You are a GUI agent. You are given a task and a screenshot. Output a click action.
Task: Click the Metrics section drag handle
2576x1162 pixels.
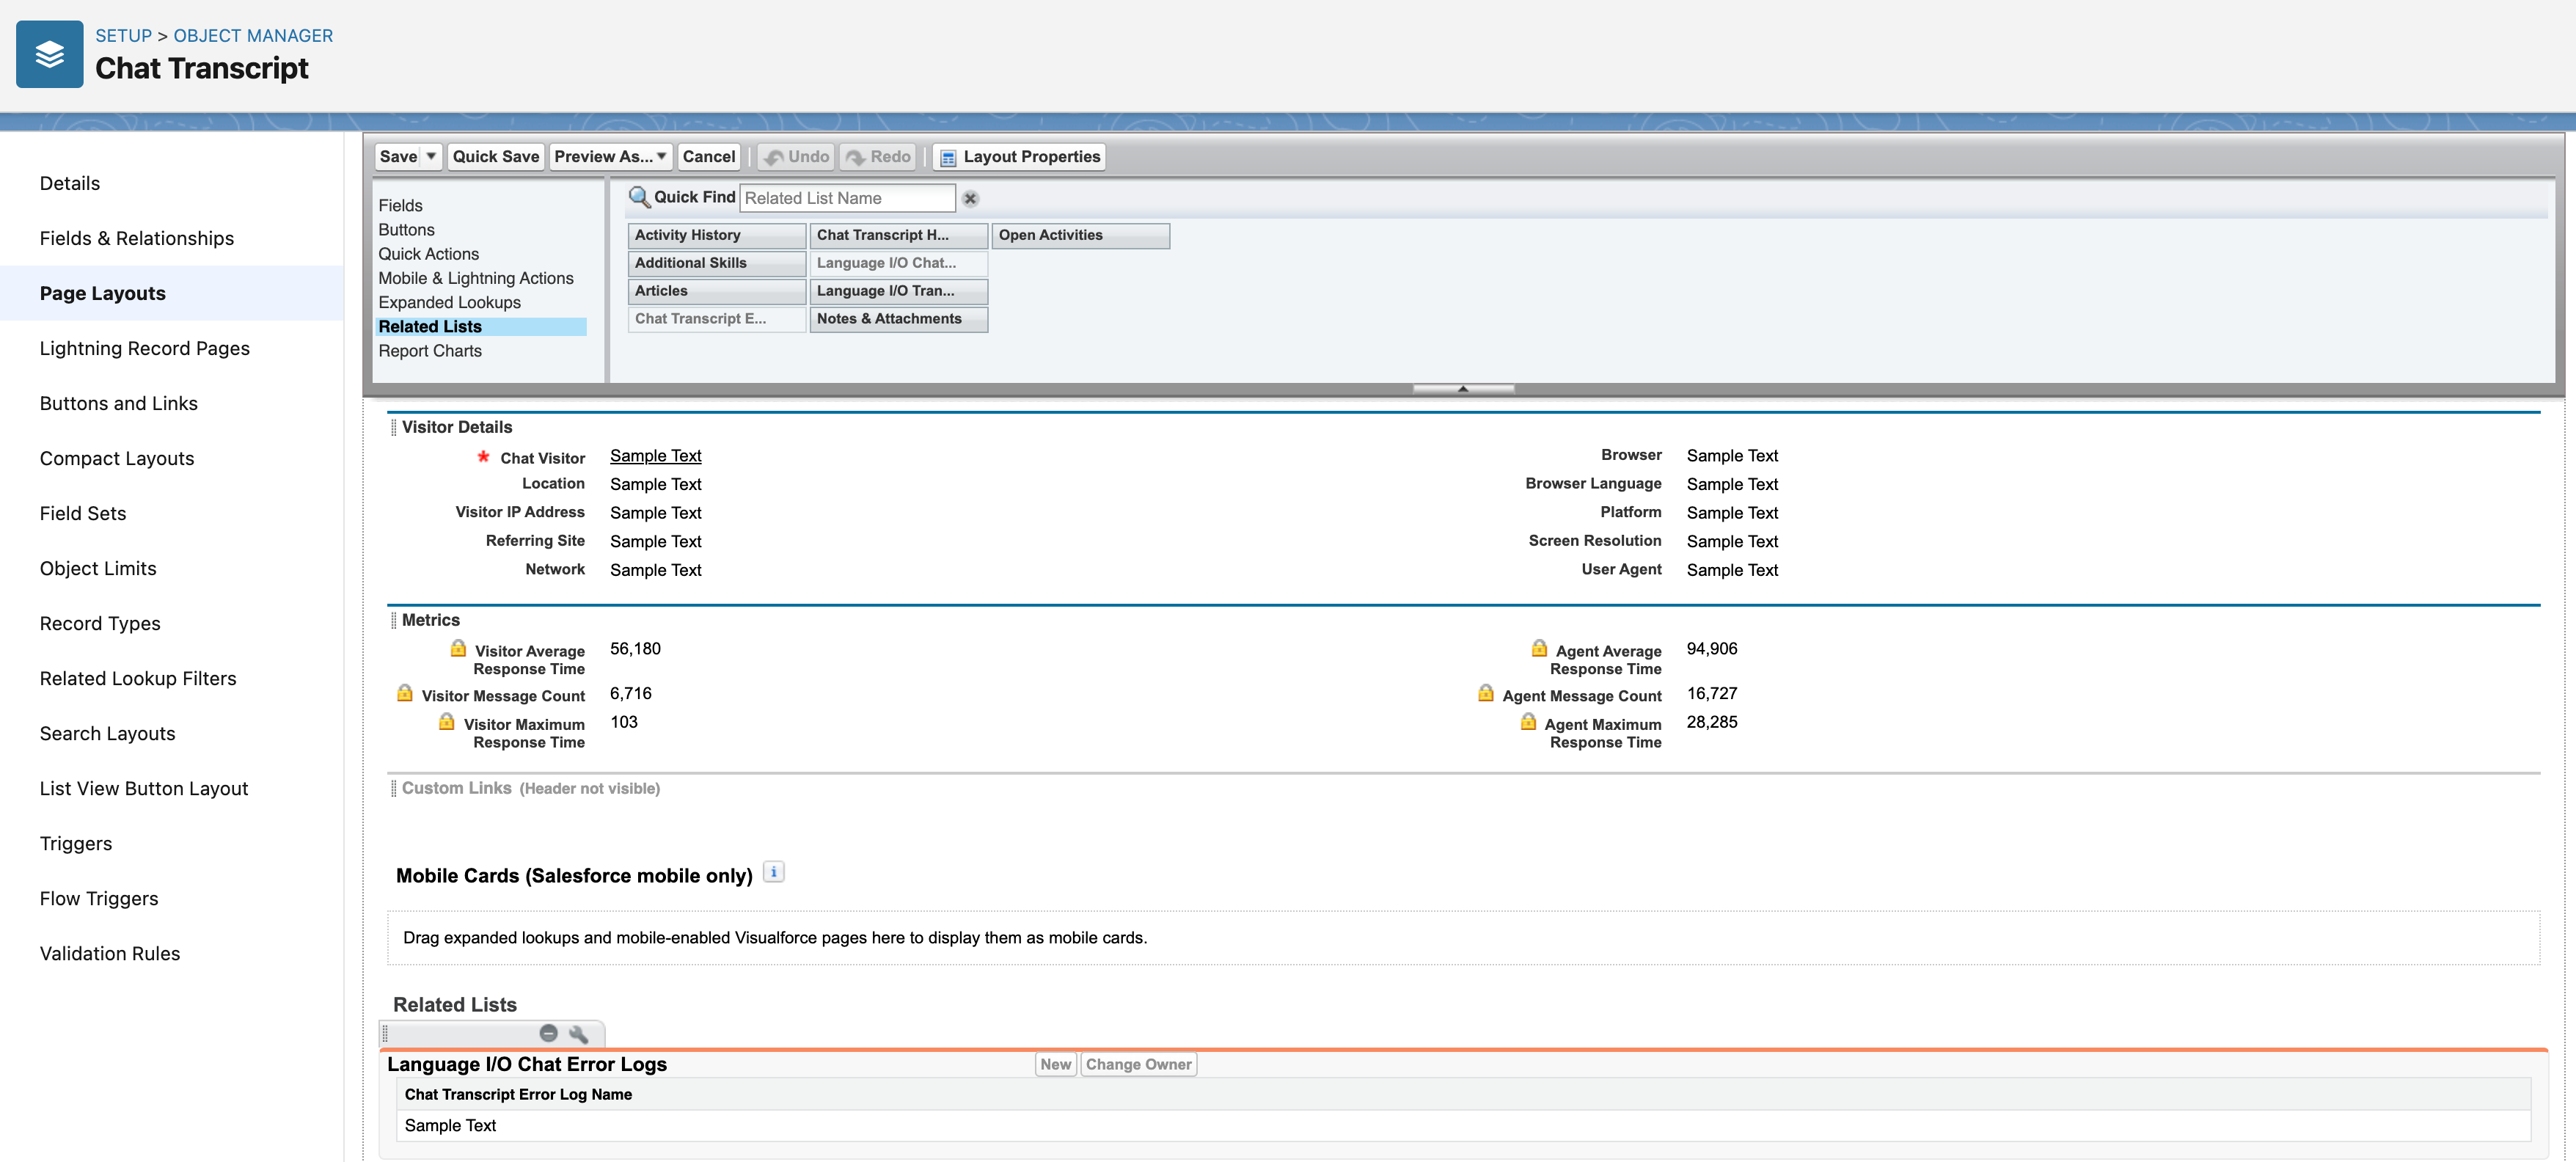[x=393, y=620]
